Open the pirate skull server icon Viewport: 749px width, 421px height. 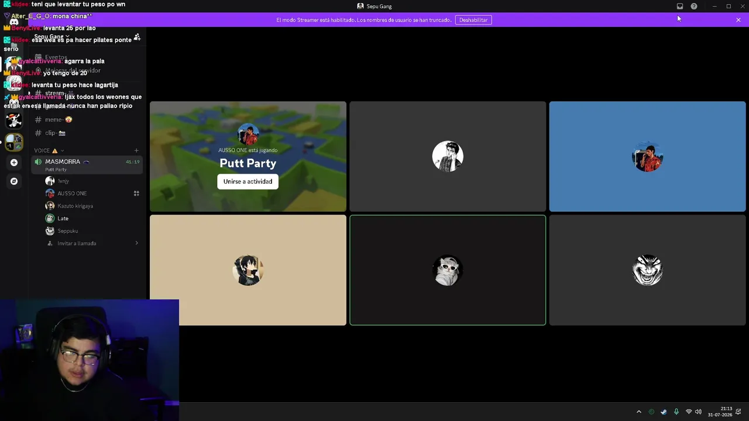(14, 120)
